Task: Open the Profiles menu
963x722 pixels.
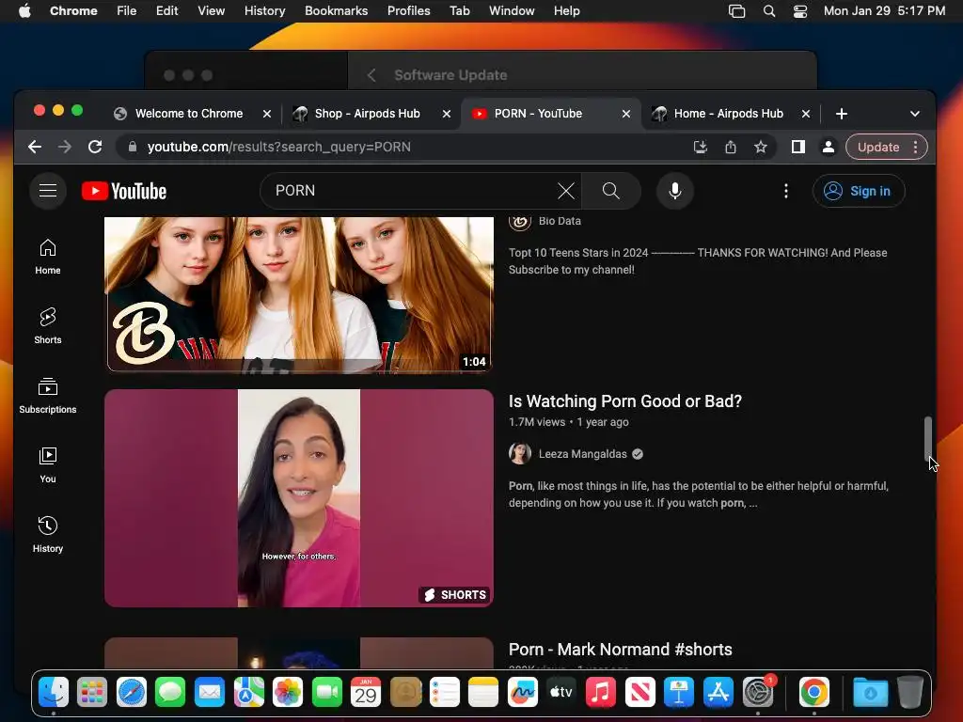Action: (408, 11)
